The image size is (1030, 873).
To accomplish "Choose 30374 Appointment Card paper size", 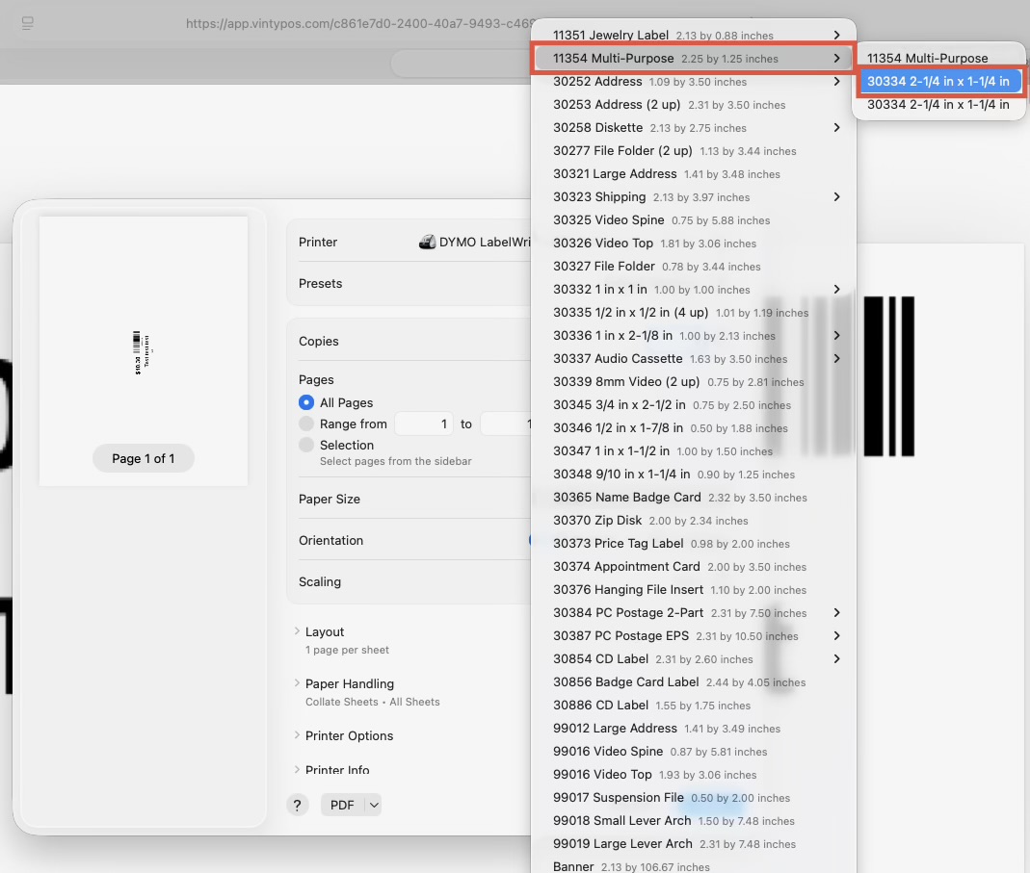I will click(693, 567).
